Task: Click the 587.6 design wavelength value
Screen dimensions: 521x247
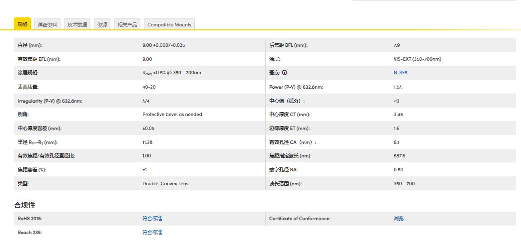Action: click(399, 156)
